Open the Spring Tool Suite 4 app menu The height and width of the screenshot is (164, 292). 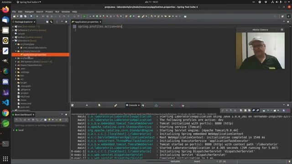coord(29,2)
